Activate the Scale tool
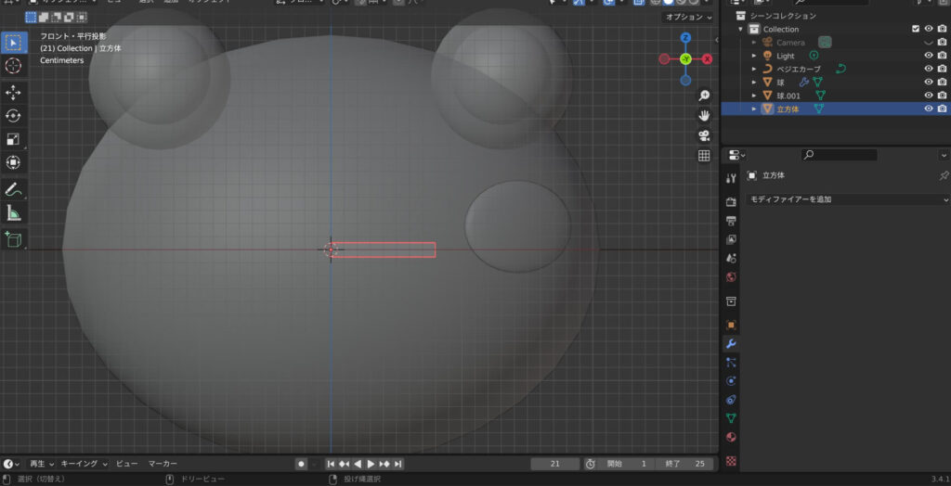This screenshot has height=486, width=951. tap(14, 139)
